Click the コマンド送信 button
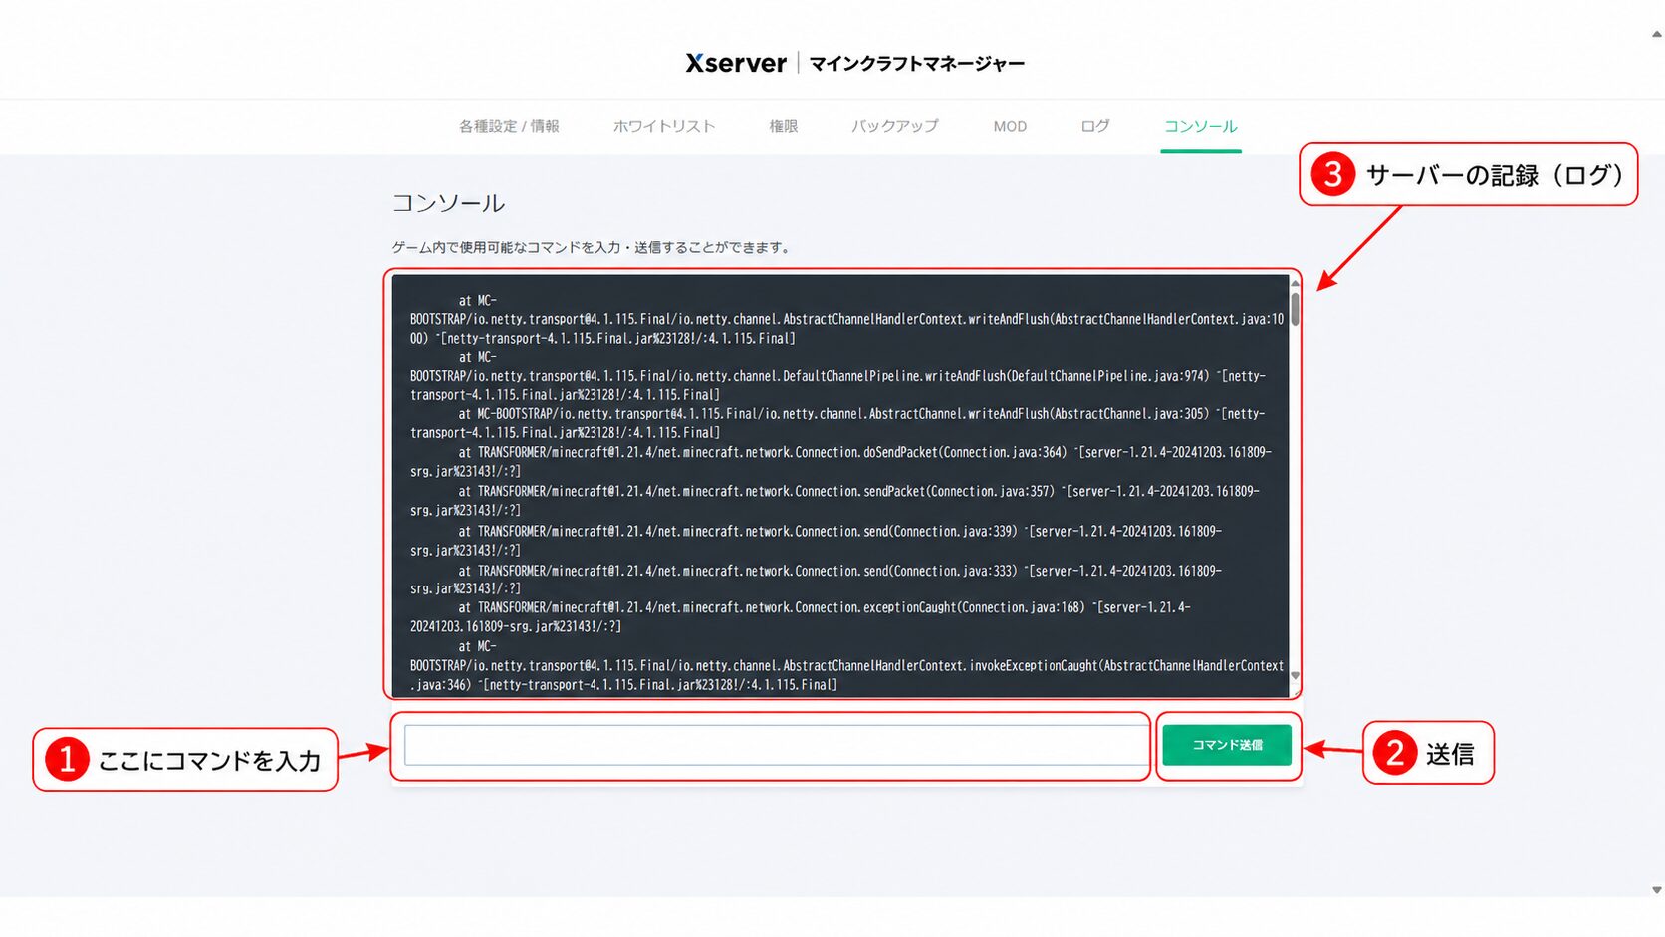Image resolution: width=1665 pixels, height=937 pixels. pos(1227,745)
